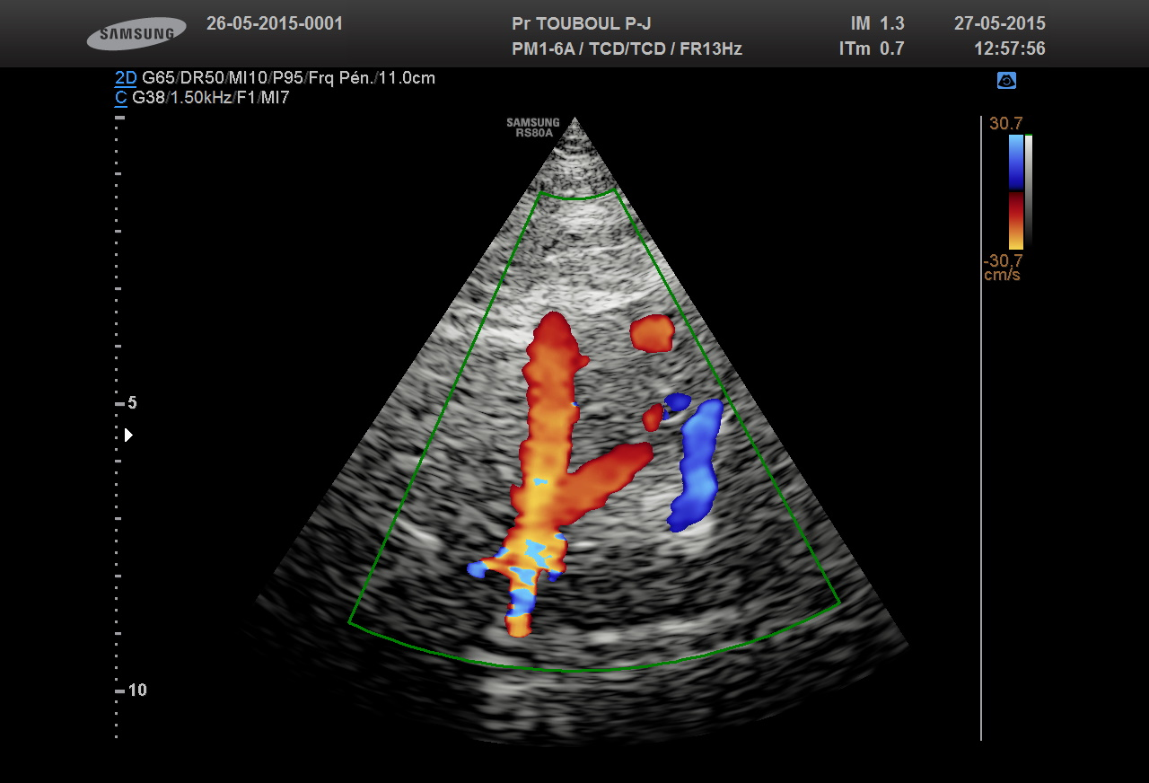This screenshot has width=1149, height=783.
Task: Click the patient ID 26-05-2015-0001
Action: pyautogui.click(x=275, y=24)
